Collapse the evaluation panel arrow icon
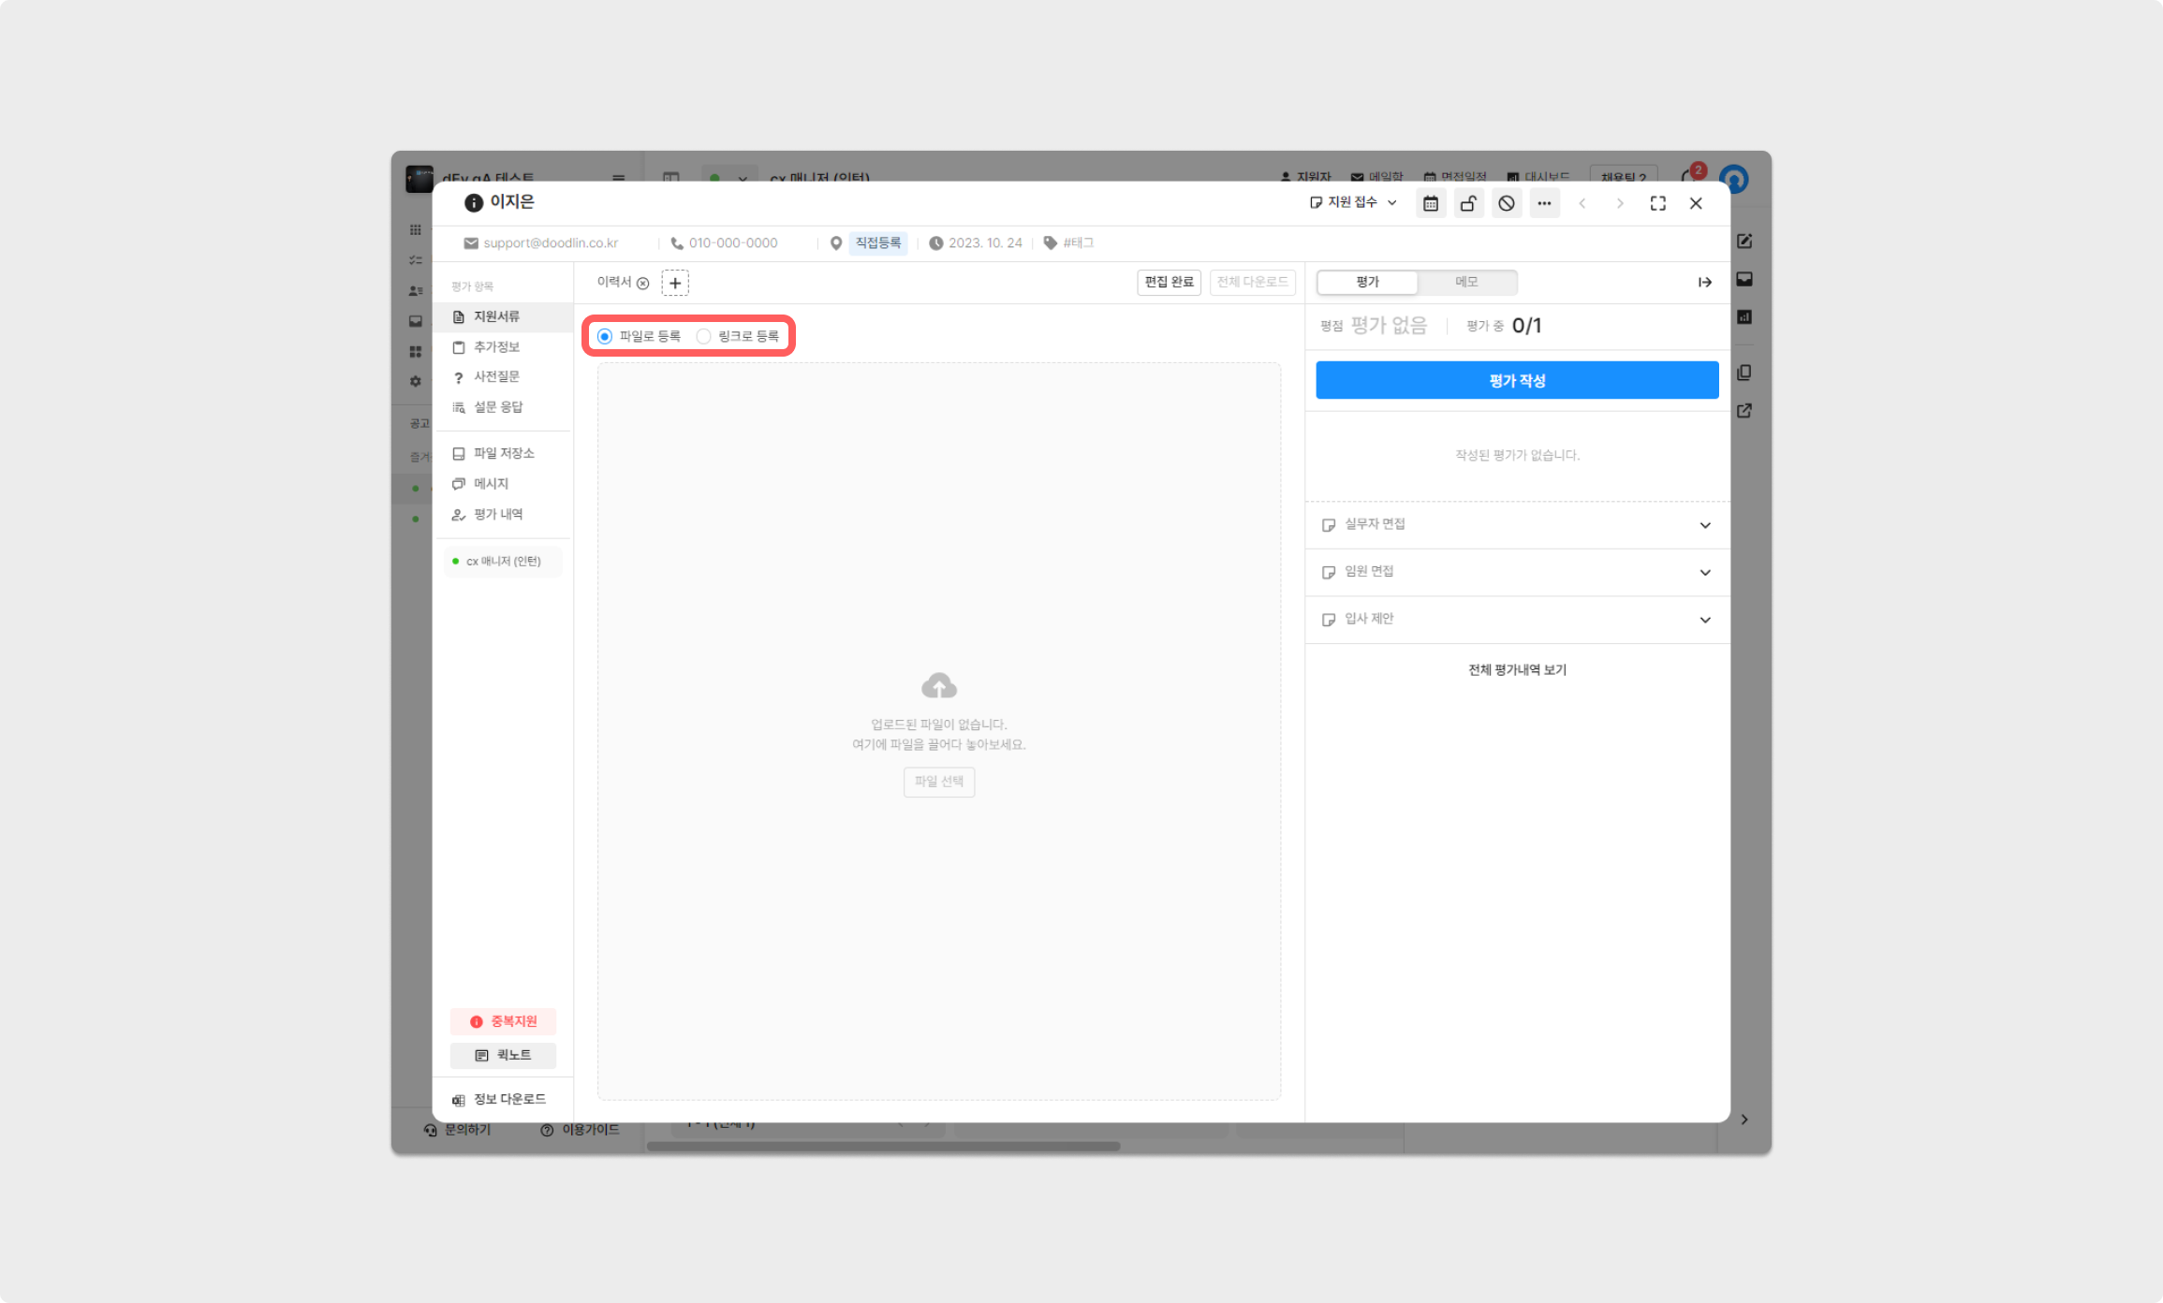 click(1704, 282)
